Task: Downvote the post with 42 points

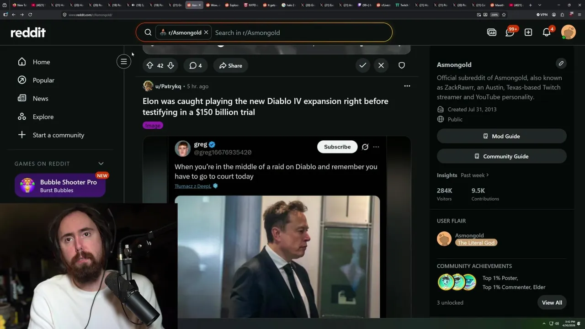Action: tap(170, 65)
